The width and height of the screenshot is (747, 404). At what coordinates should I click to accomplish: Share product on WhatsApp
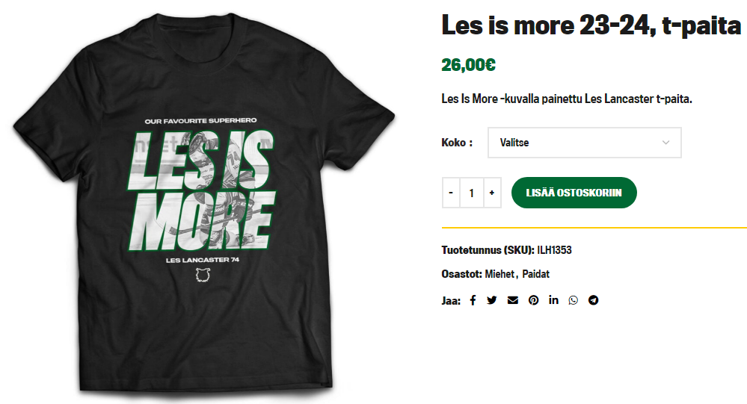(x=573, y=300)
